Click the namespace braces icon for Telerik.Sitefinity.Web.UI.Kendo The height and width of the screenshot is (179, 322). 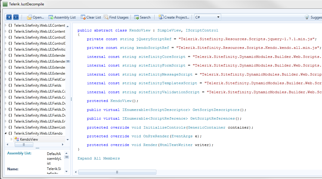pos(10,133)
